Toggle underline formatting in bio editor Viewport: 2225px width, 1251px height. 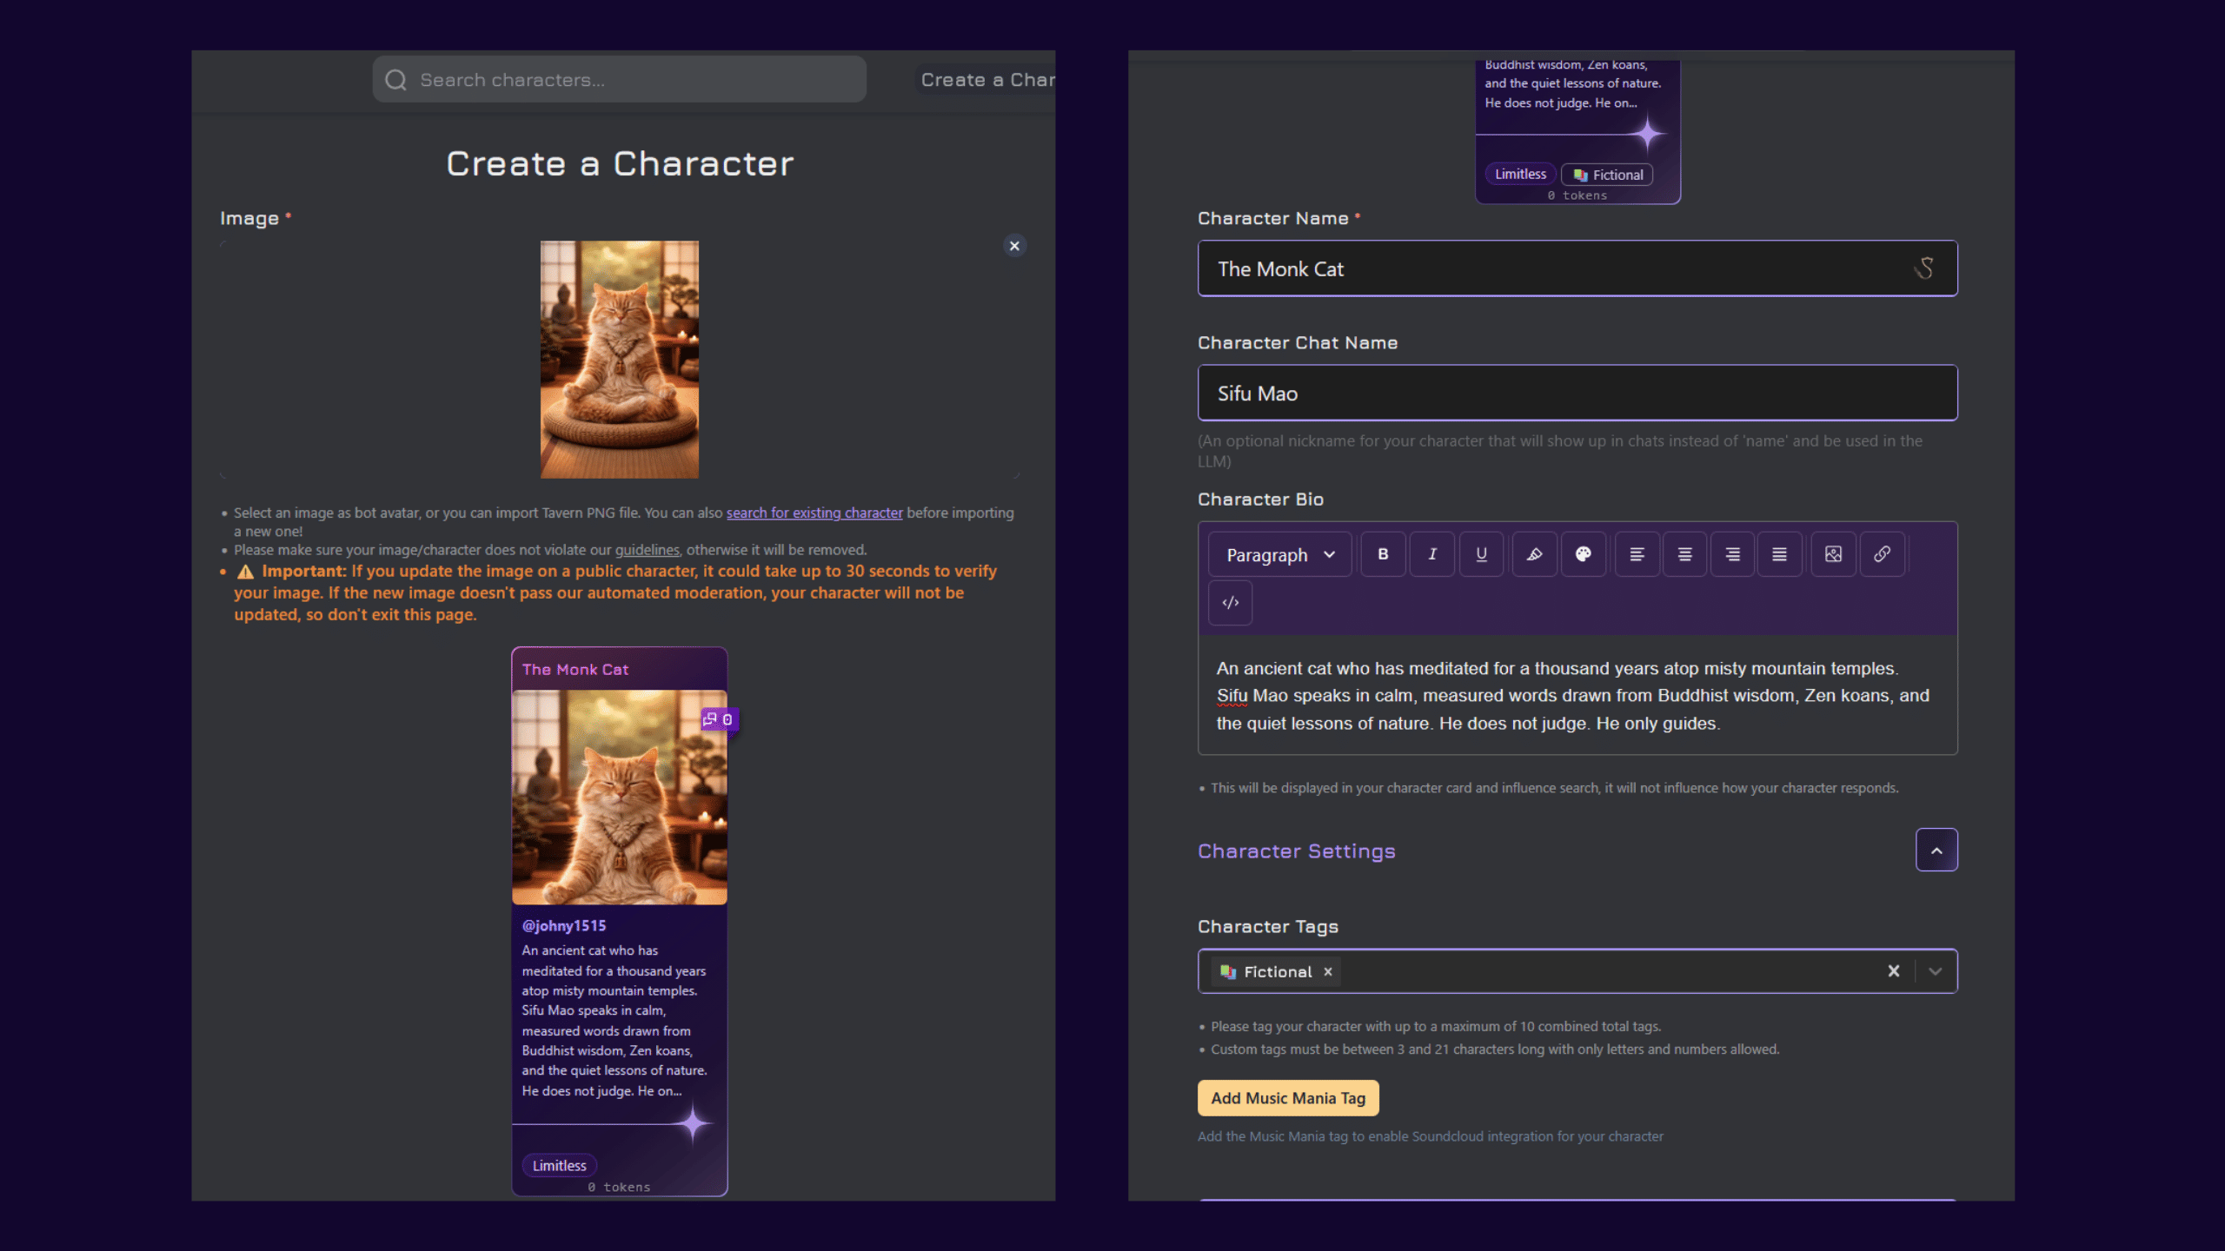[1481, 554]
